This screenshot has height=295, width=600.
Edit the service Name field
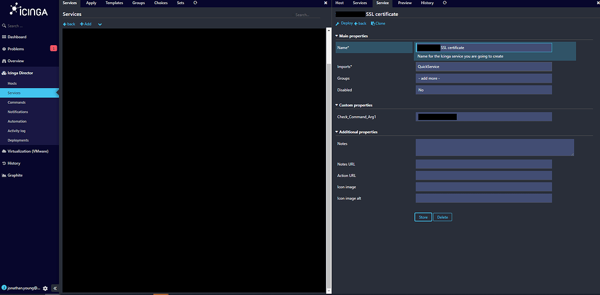[x=483, y=48]
